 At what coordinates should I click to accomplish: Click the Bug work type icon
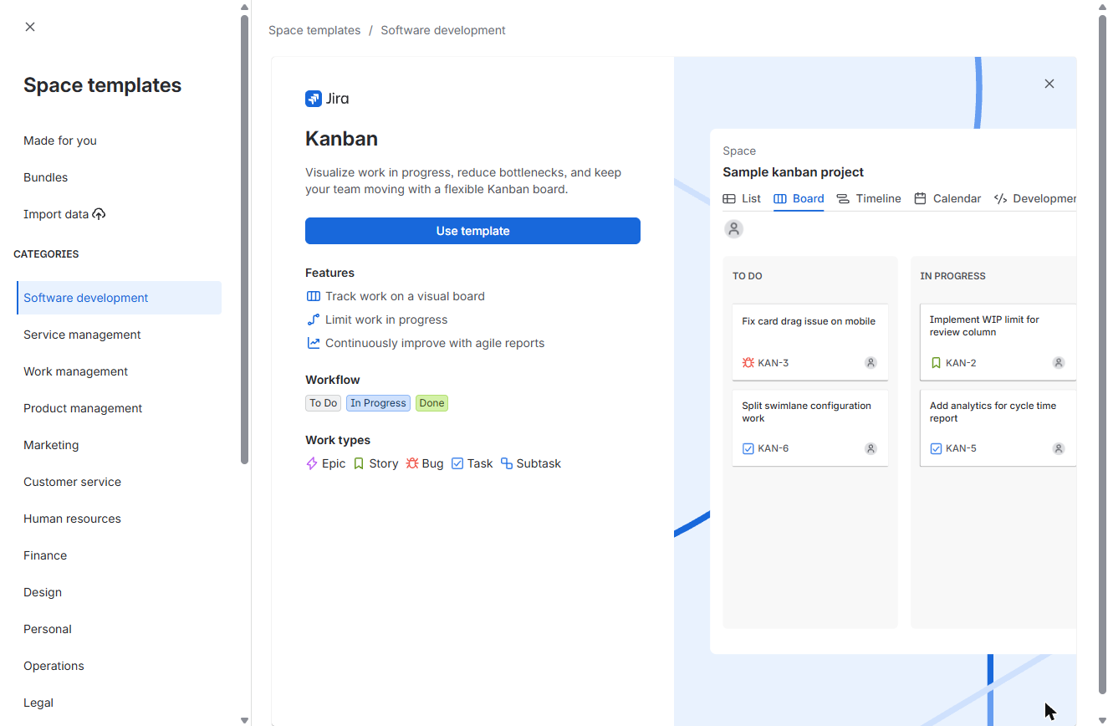pyautogui.click(x=412, y=463)
